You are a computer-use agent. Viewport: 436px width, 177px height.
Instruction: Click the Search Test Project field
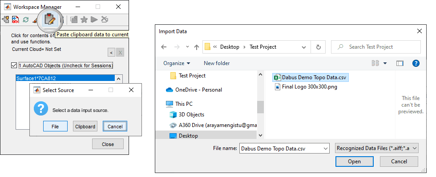click(x=375, y=47)
